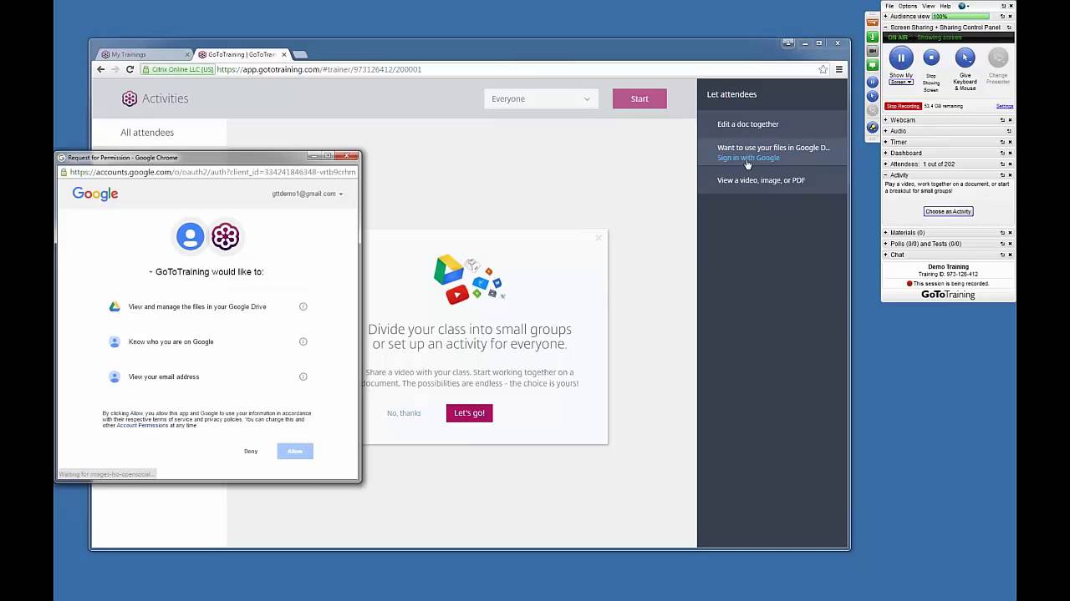Collapse the Activity section
Image resolution: width=1070 pixels, height=601 pixels.
[886, 175]
